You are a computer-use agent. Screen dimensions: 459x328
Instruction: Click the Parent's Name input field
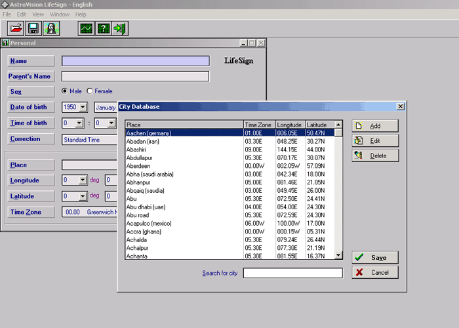[x=135, y=76]
